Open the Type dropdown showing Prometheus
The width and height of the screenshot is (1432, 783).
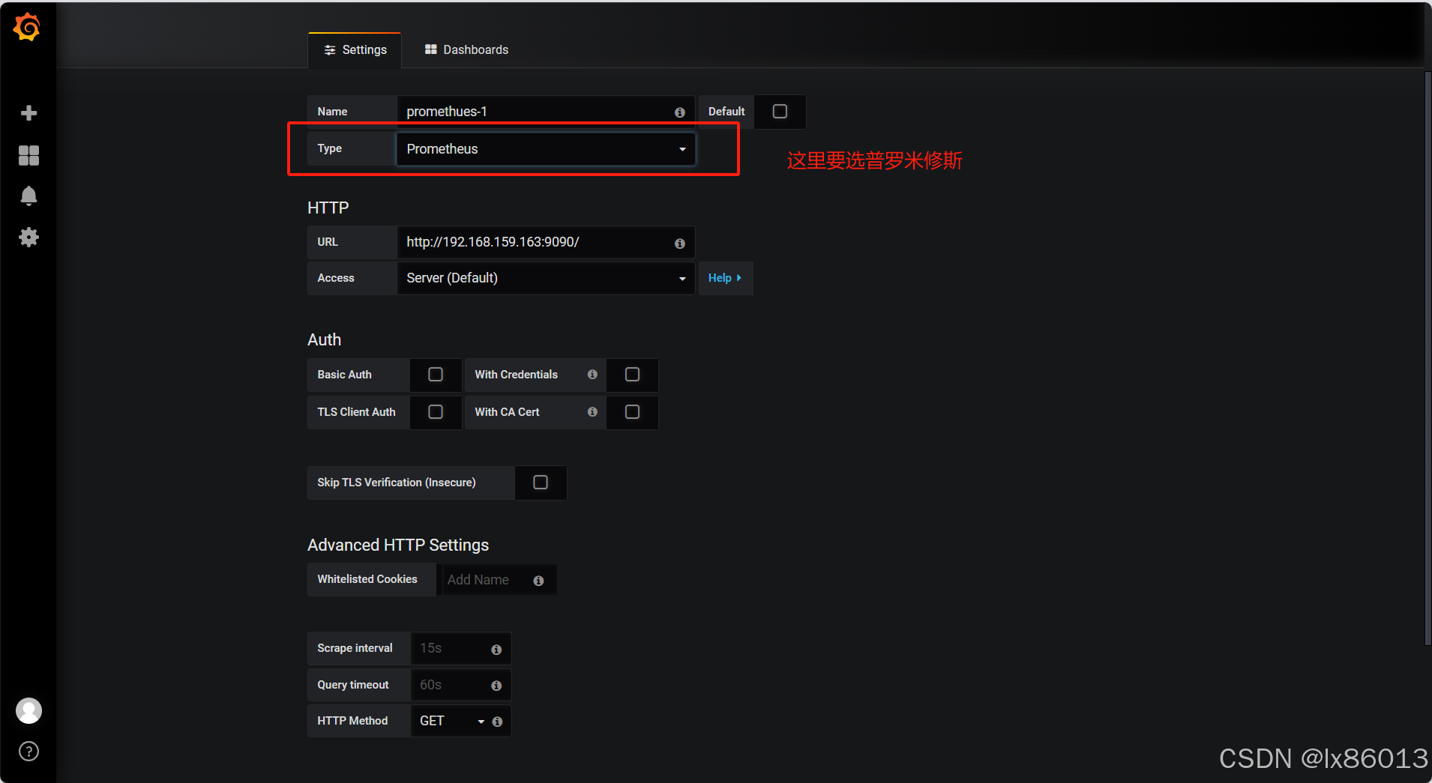546,149
